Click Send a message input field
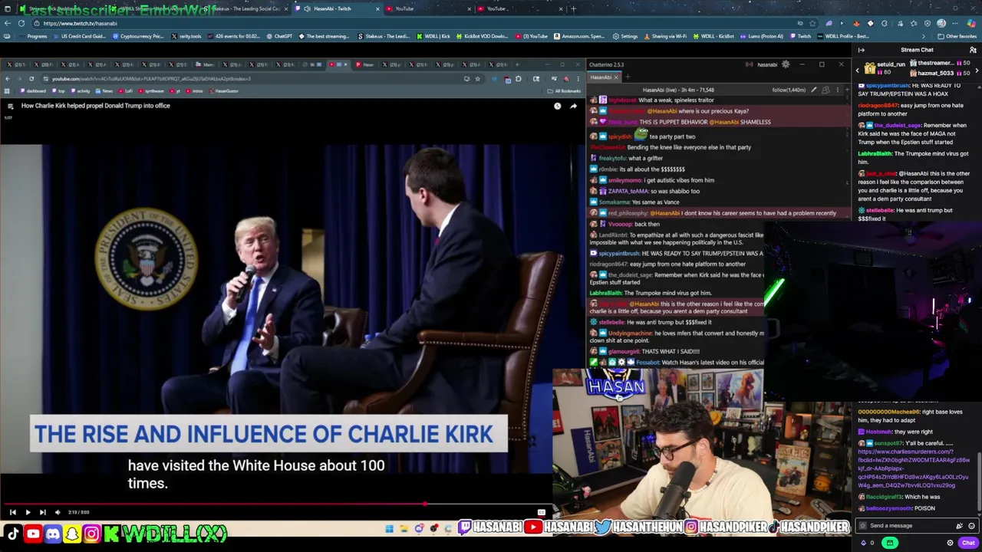Screen dimensions: 982x552 coord(907,526)
